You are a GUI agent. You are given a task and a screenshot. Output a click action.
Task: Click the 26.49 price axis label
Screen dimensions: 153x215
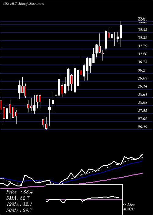[x=143, y=127]
